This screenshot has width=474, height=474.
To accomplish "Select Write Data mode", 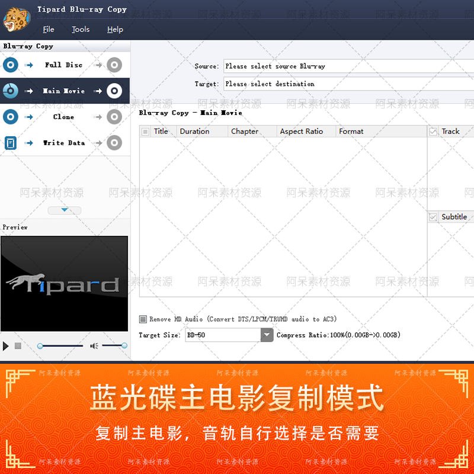I will [64, 143].
